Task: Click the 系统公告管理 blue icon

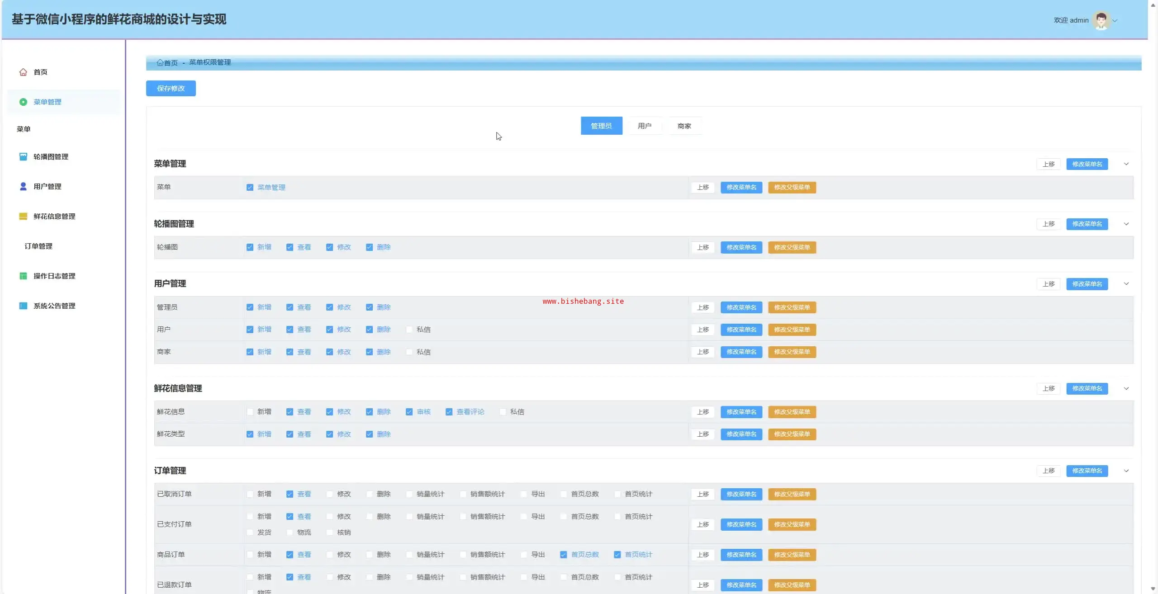Action: [23, 306]
